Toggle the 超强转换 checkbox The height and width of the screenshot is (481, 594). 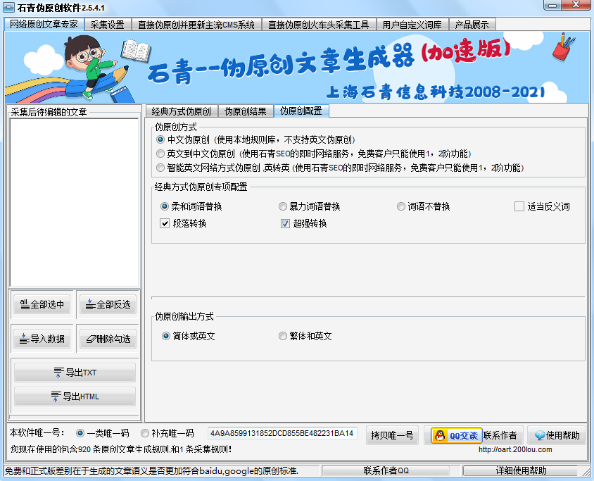pos(286,224)
